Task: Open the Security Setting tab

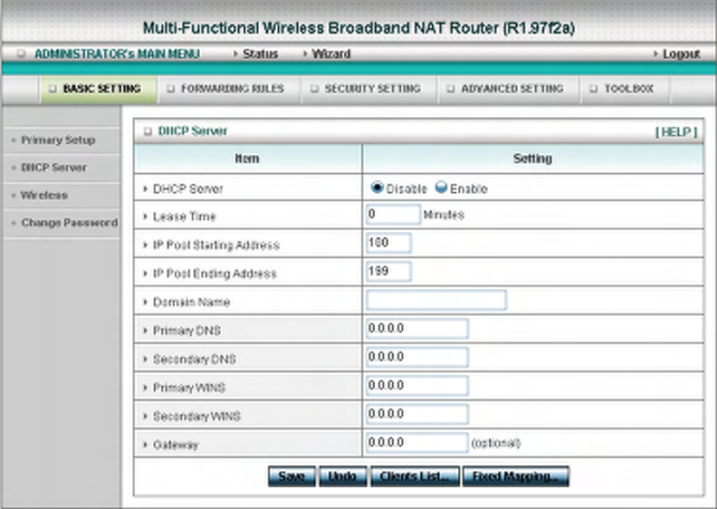Action: pyautogui.click(x=369, y=88)
